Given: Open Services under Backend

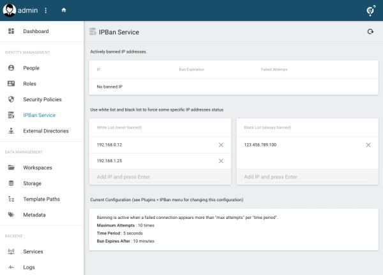Looking at the screenshot, I should [41, 251].
